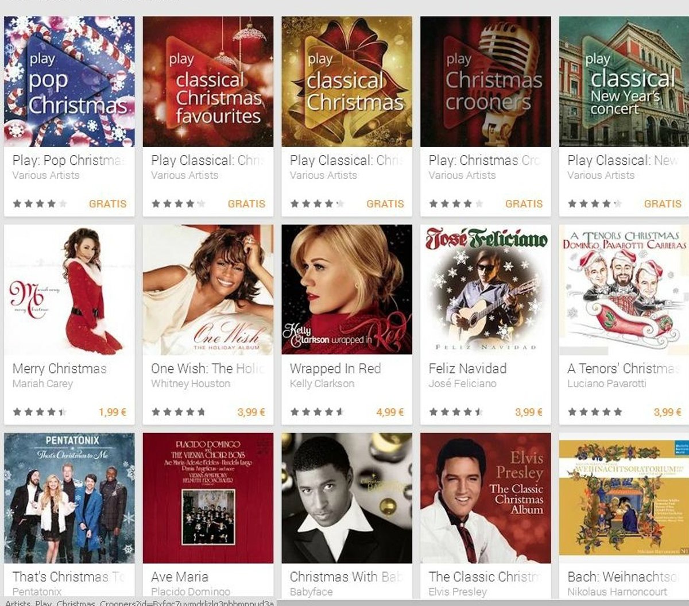Click the Feliz Navidad title link
The width and height of the screenshot is (689, 606).
click(467, 368)
